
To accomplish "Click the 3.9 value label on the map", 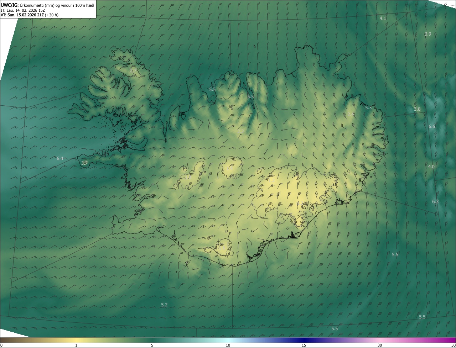I will [x=428, y=34].
